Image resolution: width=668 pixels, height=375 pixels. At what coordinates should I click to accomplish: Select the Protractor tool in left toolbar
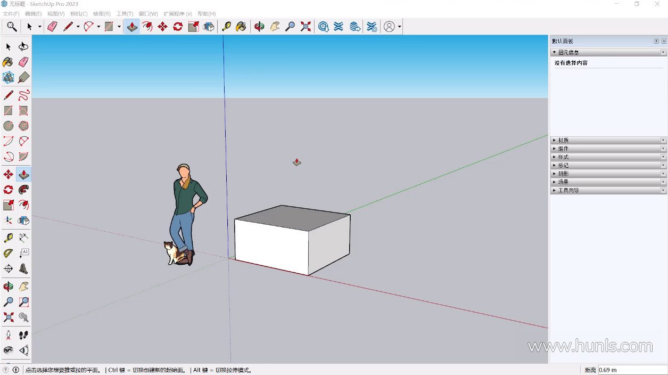point(9,253)
